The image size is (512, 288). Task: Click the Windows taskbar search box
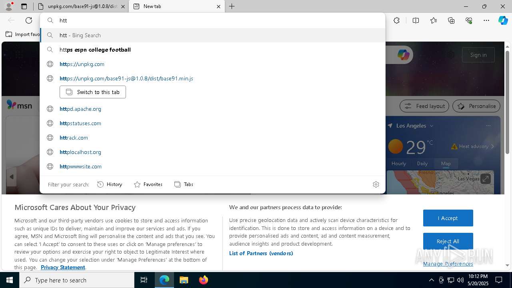tap(77, 280)
